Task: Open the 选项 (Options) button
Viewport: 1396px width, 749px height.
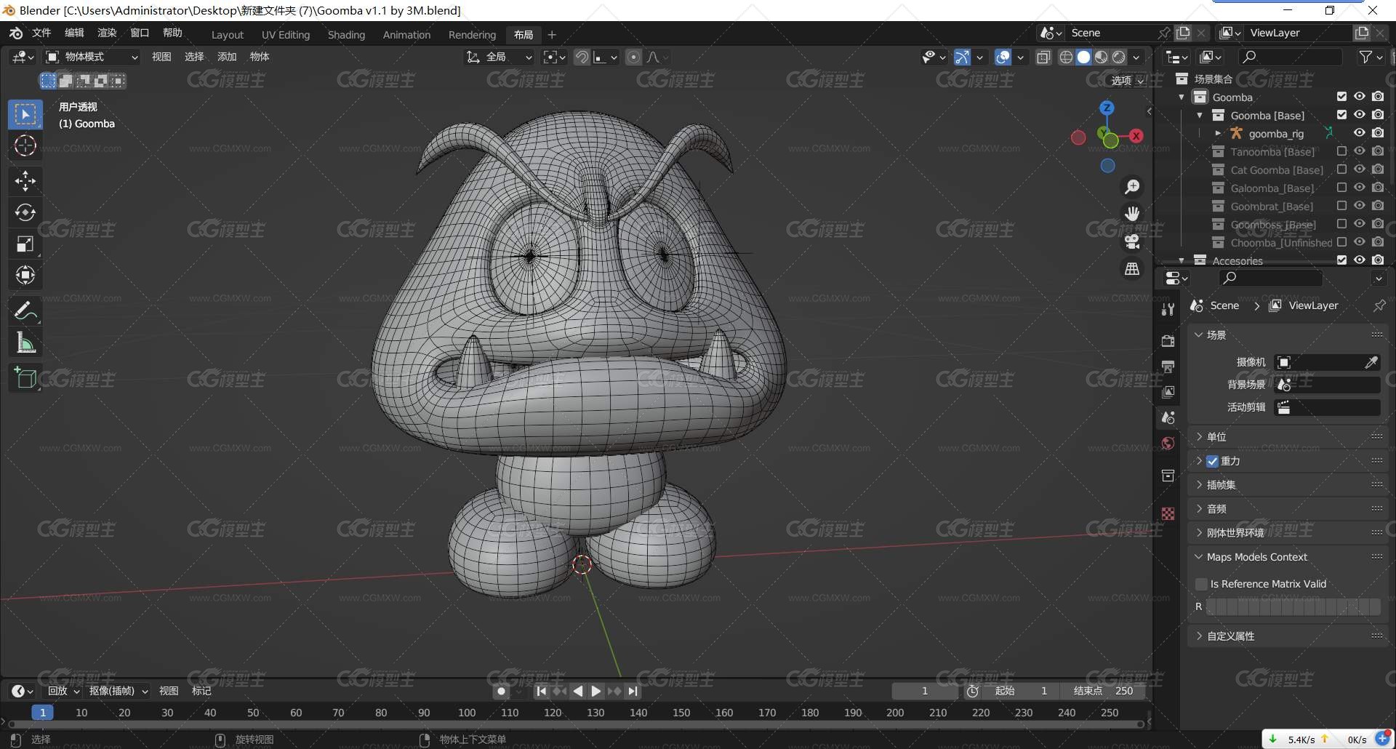Action: [1128, 81]
